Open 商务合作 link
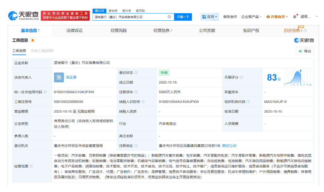 pyautogui.click(x=230, y=17)
